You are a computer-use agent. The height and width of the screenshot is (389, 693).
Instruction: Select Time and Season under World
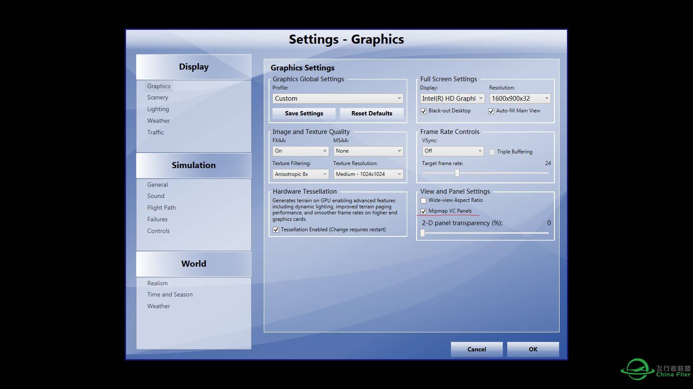coord(170,294)
